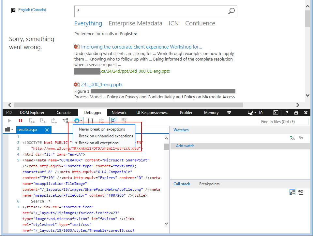Open the file picker folder dropdown
Image resolution: width=313 pixels, height=236 pixels.
9,130
